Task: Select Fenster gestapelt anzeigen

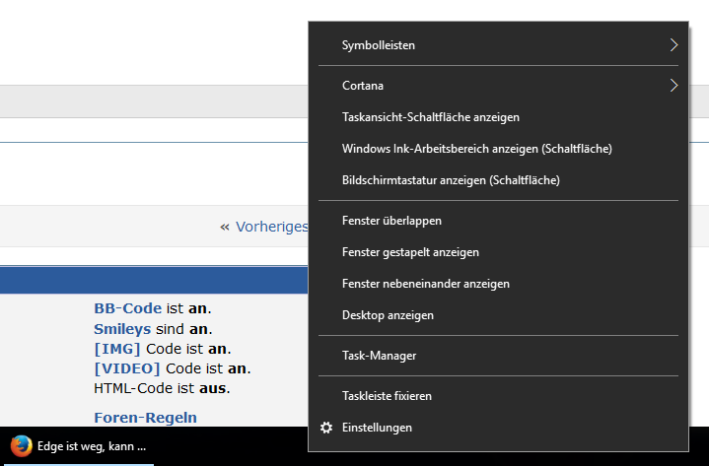Action: click(410, 252)
